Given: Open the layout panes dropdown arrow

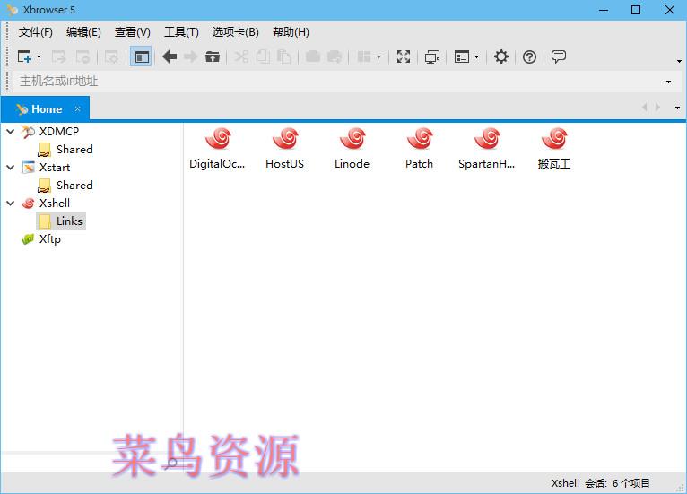Looking at the screenshot, I should [379, 57].
